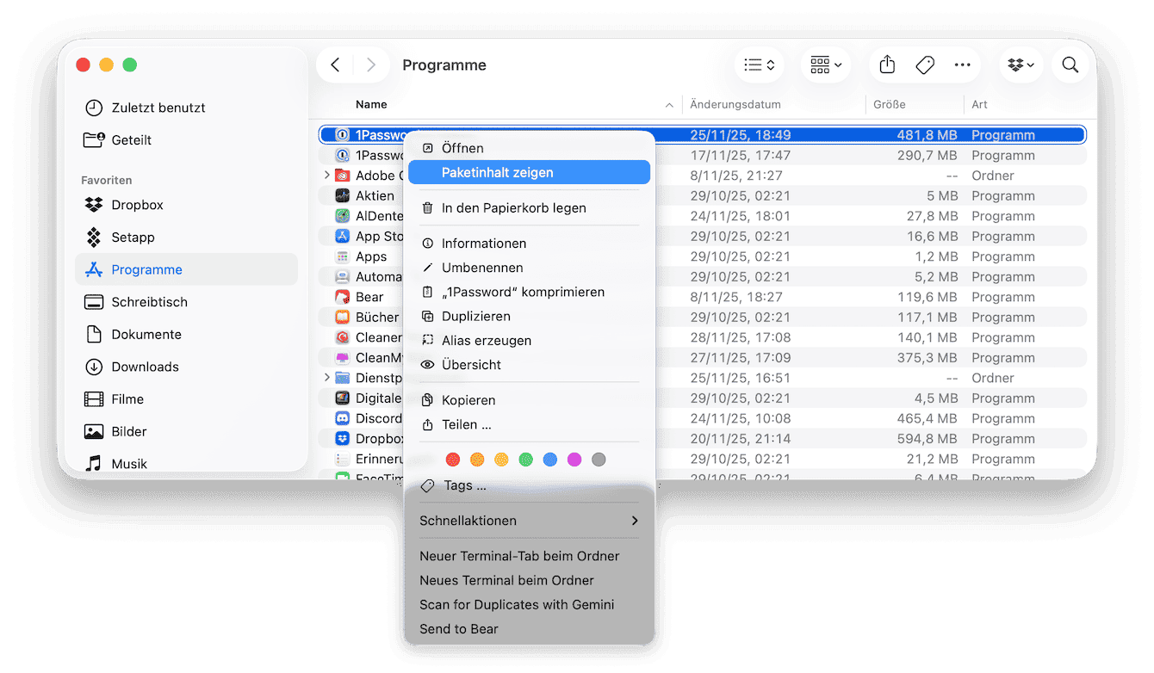Select Downloads in the sidebar
Screen dimensions: 1154x673
(144, 367)
